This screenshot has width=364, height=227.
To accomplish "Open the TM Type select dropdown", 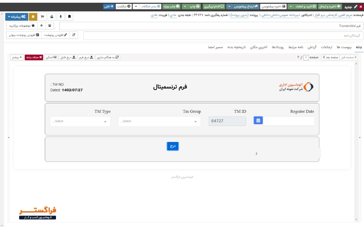I will click(x=80, y=121).
